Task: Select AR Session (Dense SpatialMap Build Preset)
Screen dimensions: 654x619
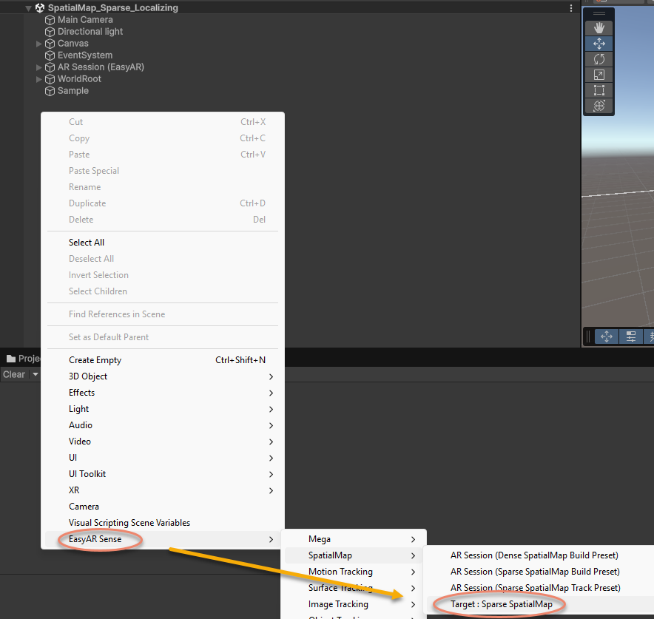Action: coord(534,555)
